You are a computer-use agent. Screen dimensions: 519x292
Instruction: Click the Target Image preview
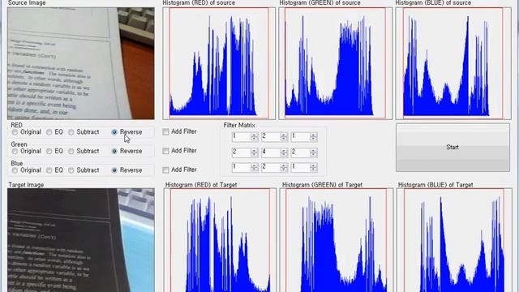click(81, 240)
